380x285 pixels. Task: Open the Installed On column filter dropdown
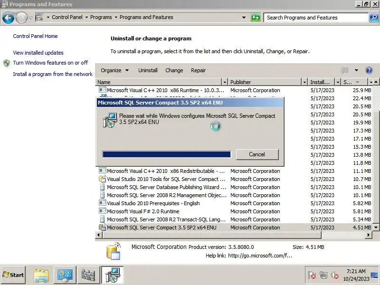coord(338,82)
